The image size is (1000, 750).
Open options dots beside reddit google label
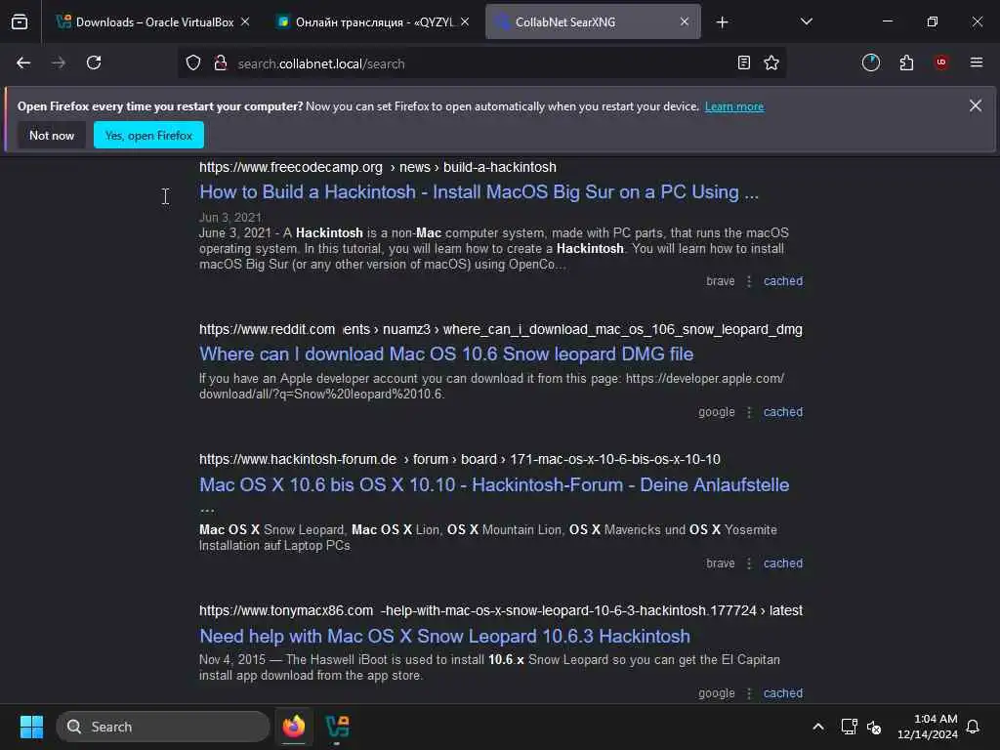tap(749, 412)
